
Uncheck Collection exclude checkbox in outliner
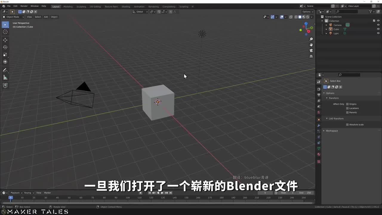pyautogui.click(x=374, y=21)
